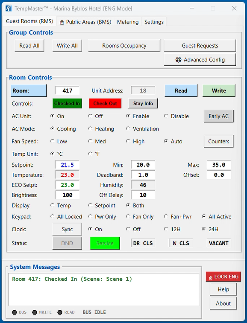The width and height of the screenshot is (247, 323).
Task: Set Keypad to Fan Only
Action: pos(140,217)
